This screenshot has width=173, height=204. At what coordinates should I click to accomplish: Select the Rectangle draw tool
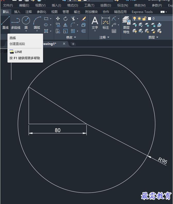click(46, 19)
